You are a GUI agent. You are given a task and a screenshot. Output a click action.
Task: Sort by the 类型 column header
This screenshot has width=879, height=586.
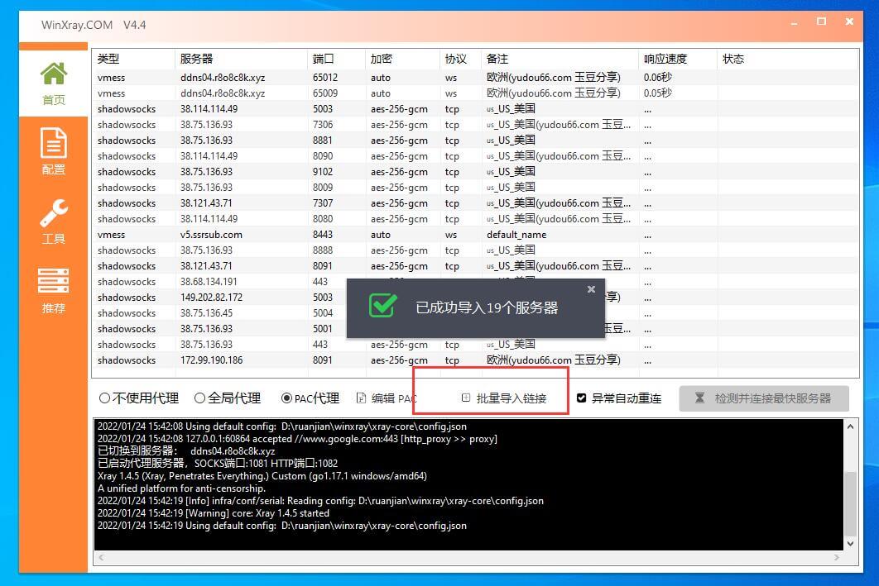(x=133, y=59)
